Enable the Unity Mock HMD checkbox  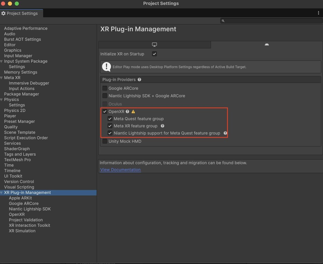pyautogui.click(x=105, y=141)
